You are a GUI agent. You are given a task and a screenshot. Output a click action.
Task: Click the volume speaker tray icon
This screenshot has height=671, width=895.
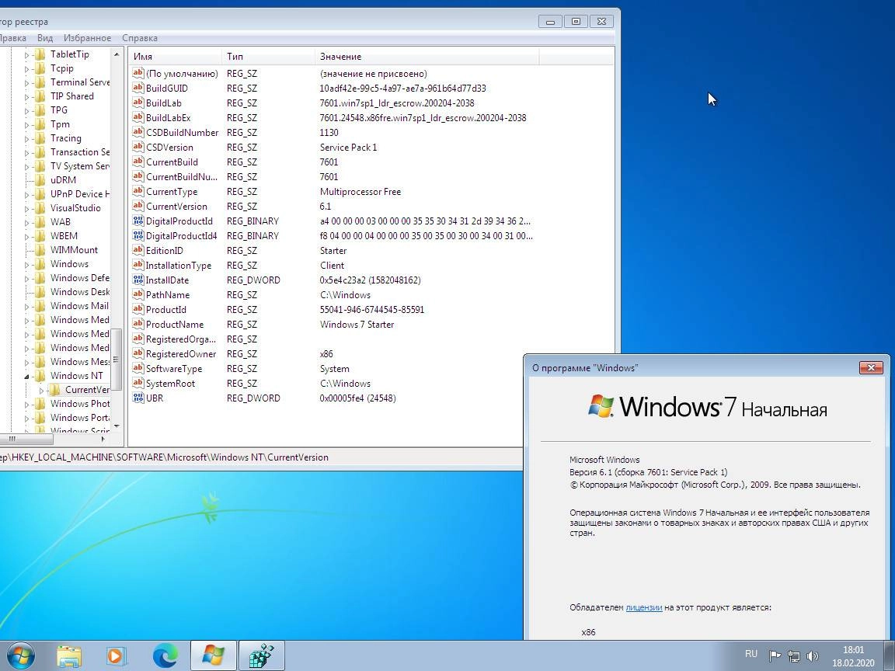(812, 656)
